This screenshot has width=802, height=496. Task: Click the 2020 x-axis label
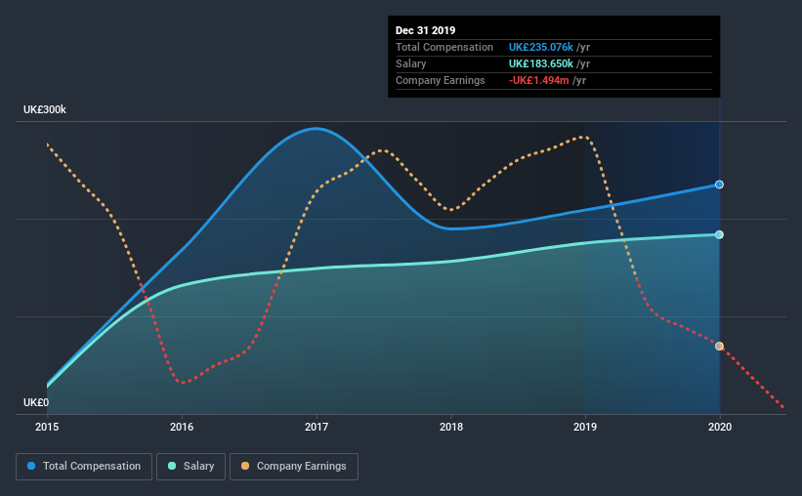point(720,427)
